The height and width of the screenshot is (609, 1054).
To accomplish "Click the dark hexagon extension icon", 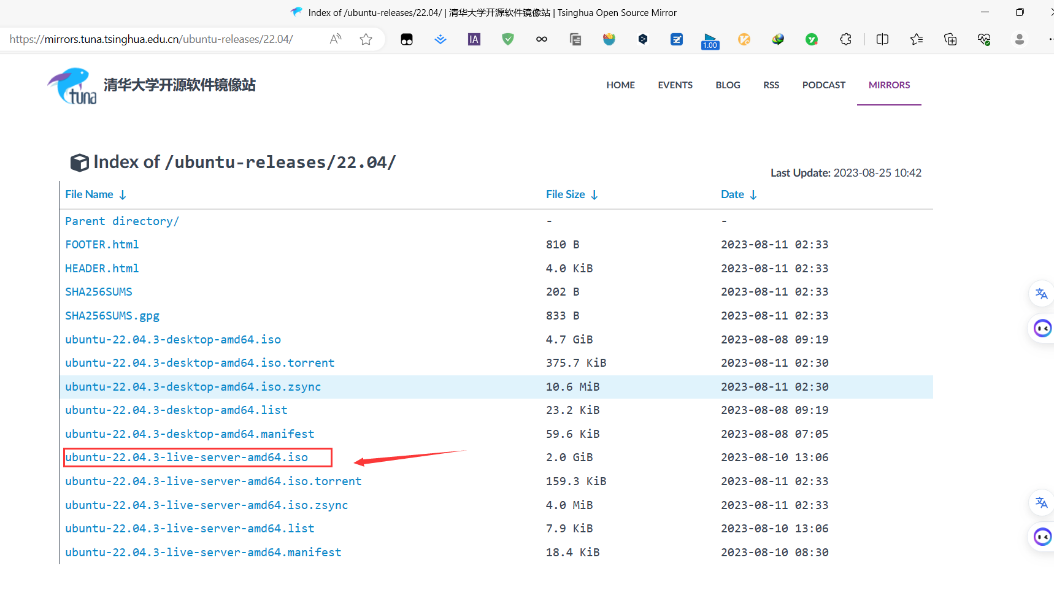I will point(643,39).
